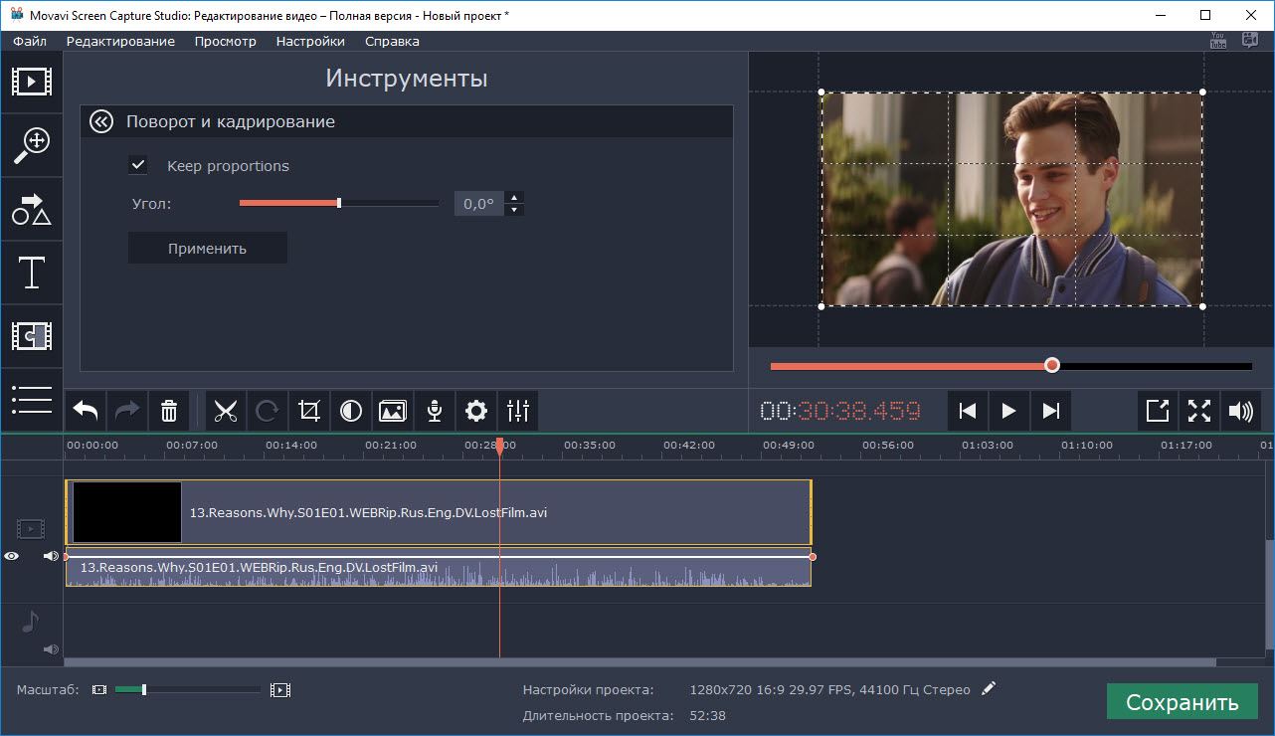Open the Редактирование menu

[x=120, y=41]
